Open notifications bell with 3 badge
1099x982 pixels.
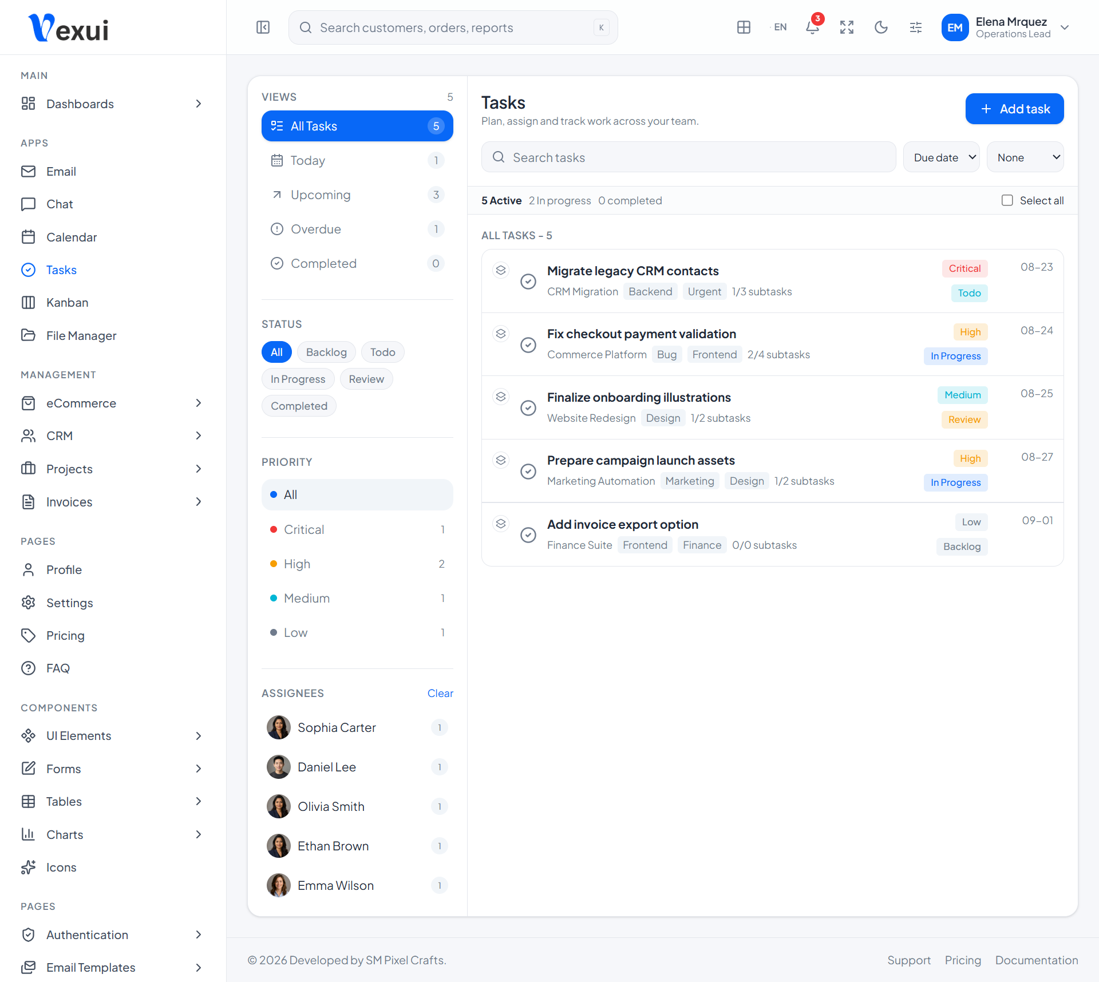click(x=813, y=27)
